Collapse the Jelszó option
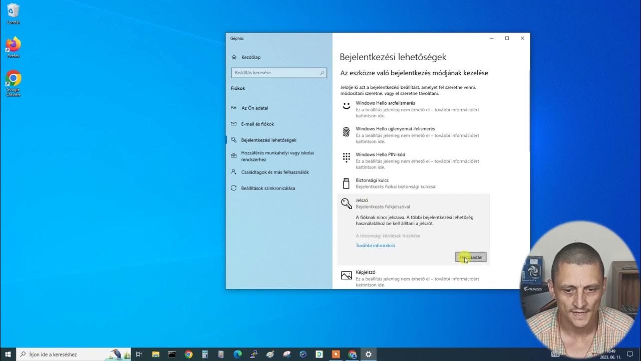This screenshot has width=641, height=361. tap(414, 203)
